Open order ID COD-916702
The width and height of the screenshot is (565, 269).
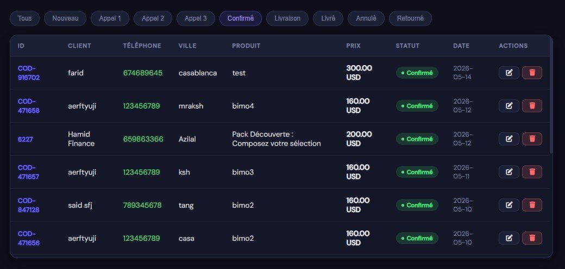tap(29, 73)
